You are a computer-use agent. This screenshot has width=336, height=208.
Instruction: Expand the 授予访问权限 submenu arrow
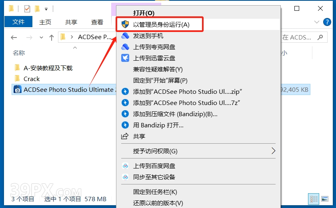273,151
